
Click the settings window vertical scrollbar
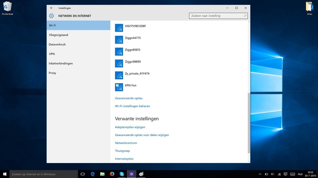[x=249, y=123]
